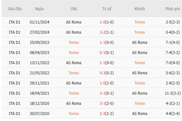Click the ITA D1 league on 01/11/2024 row
Image resolution: width=182 pixels, height=121 pixels.
(15, 22)
